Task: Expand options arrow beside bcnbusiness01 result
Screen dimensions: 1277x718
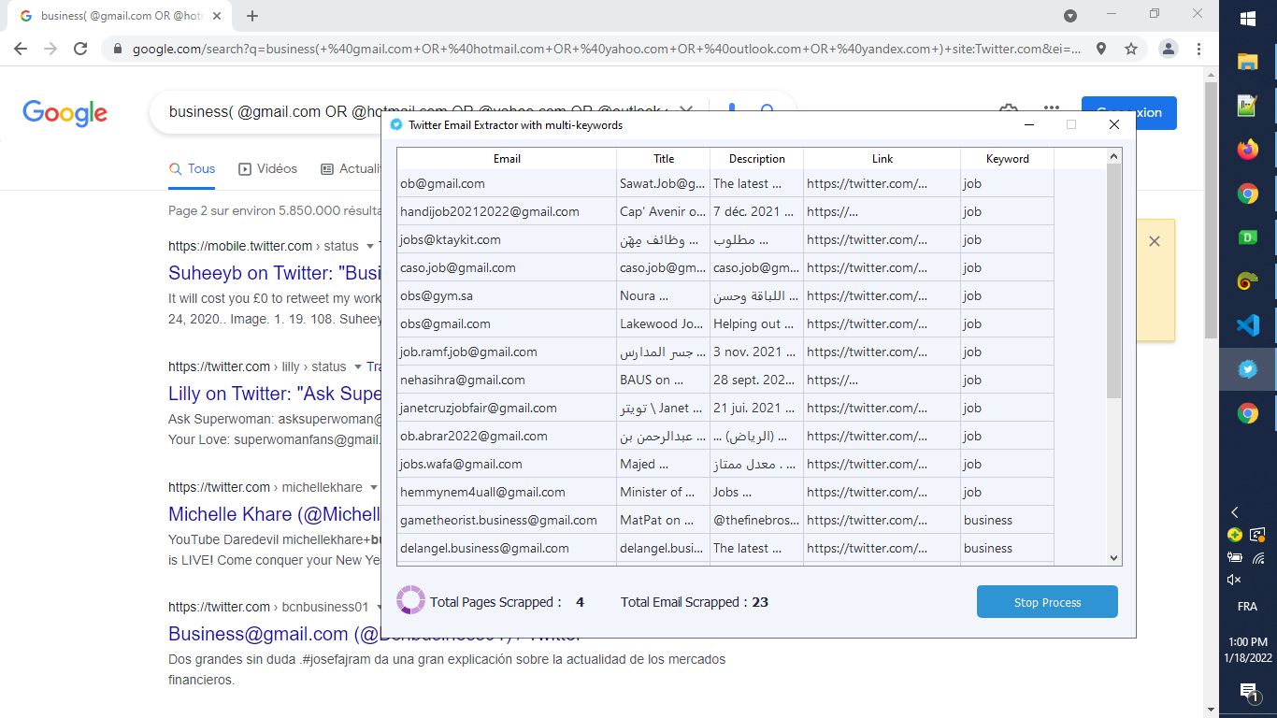Action: [x=380, y=607]
